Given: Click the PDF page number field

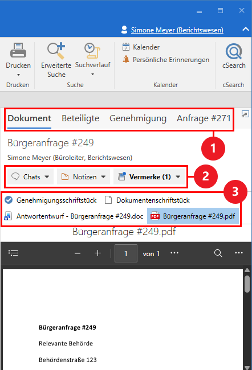Looking at the screenshot, I should [126, 253].
